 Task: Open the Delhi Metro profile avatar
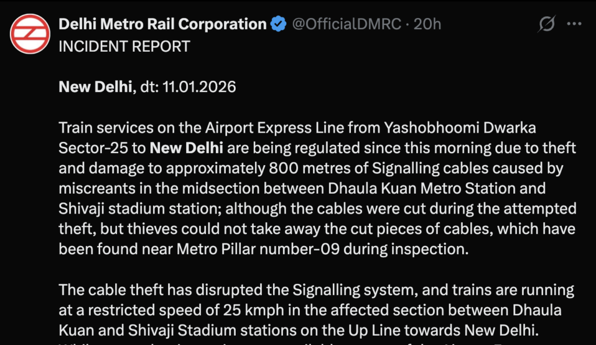click(x=30, y=33)
